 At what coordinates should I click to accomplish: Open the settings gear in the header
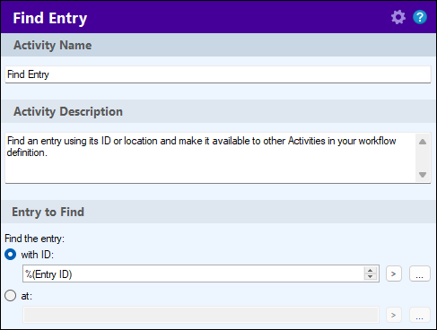point(398,17)
